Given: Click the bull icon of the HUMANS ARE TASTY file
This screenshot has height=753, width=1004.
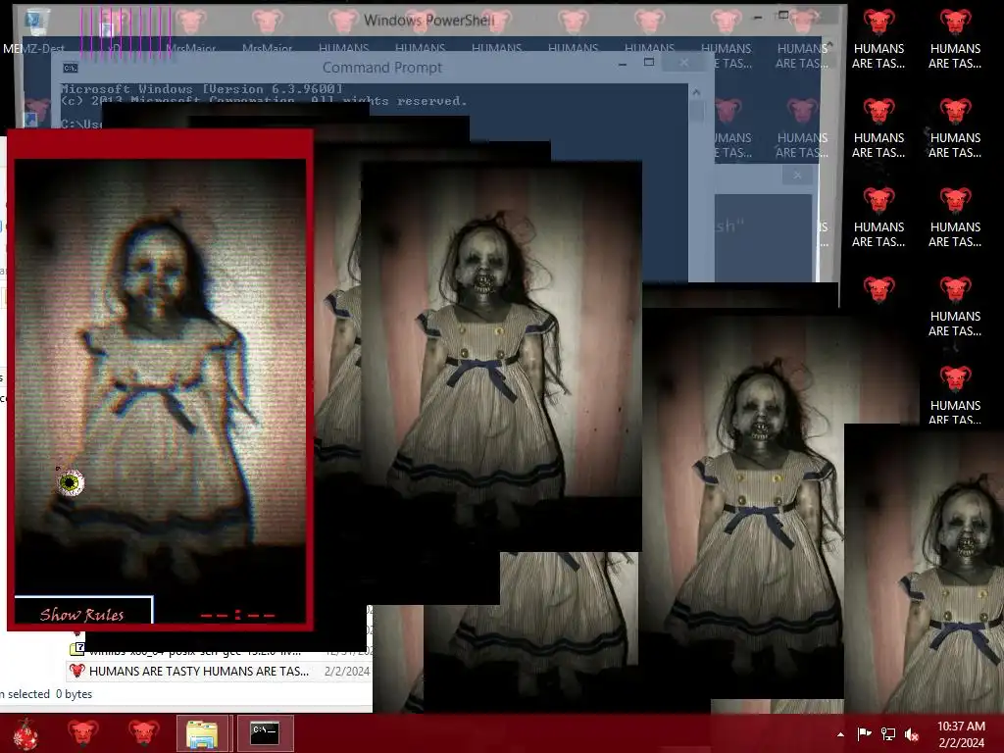Looking at the screenshot, I should click(x=76, y=671).
